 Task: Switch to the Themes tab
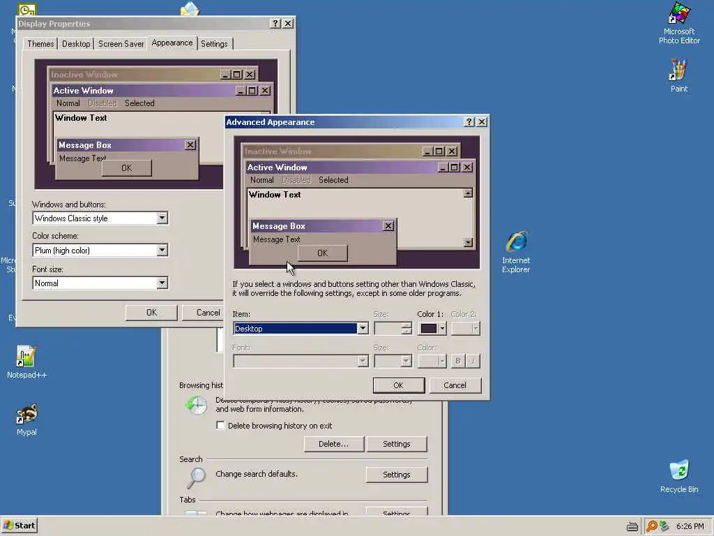40,44
